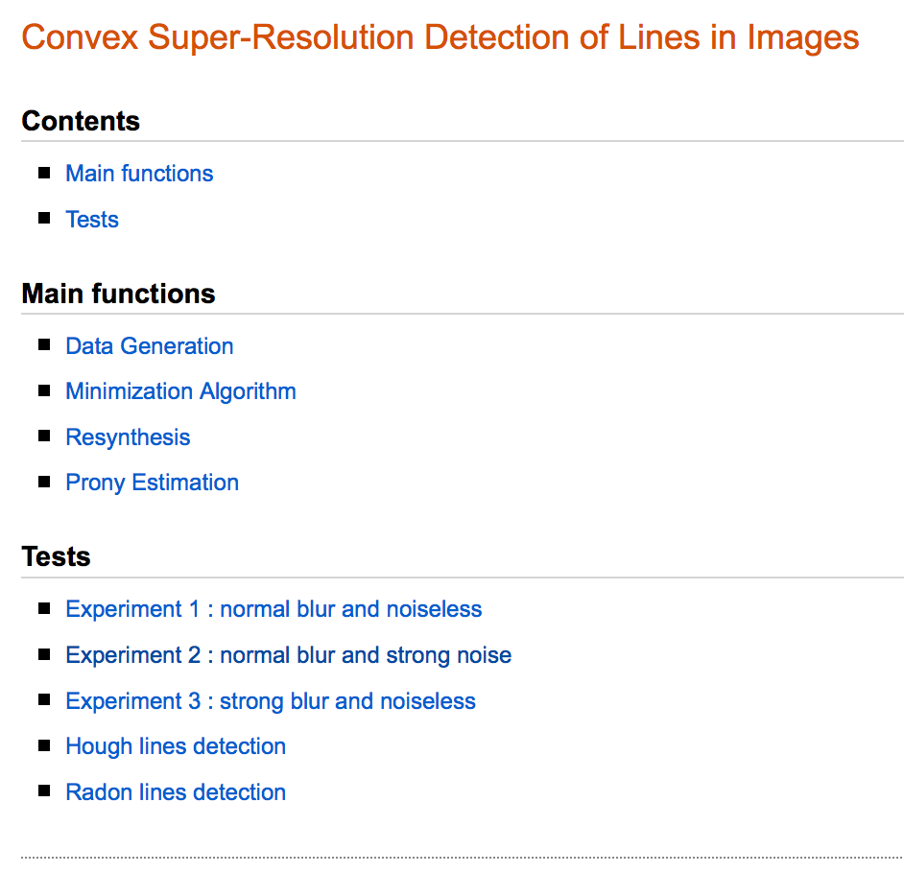Open the Hough lines detection link

click(176, 746)
